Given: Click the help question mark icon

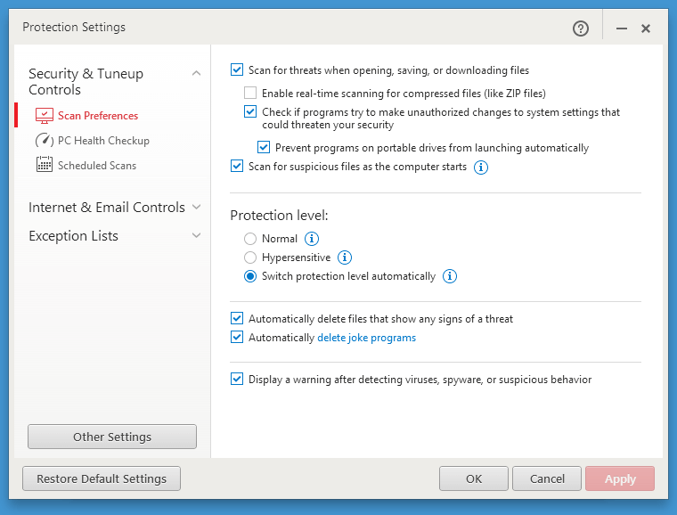Looking at the screenshot, I should coord(581,29).
